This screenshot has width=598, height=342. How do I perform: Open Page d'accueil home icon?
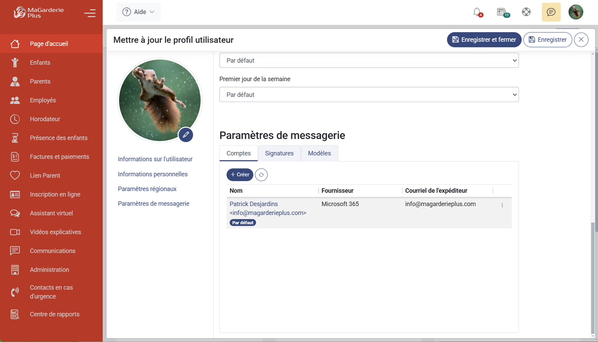(x=15, y=44)
